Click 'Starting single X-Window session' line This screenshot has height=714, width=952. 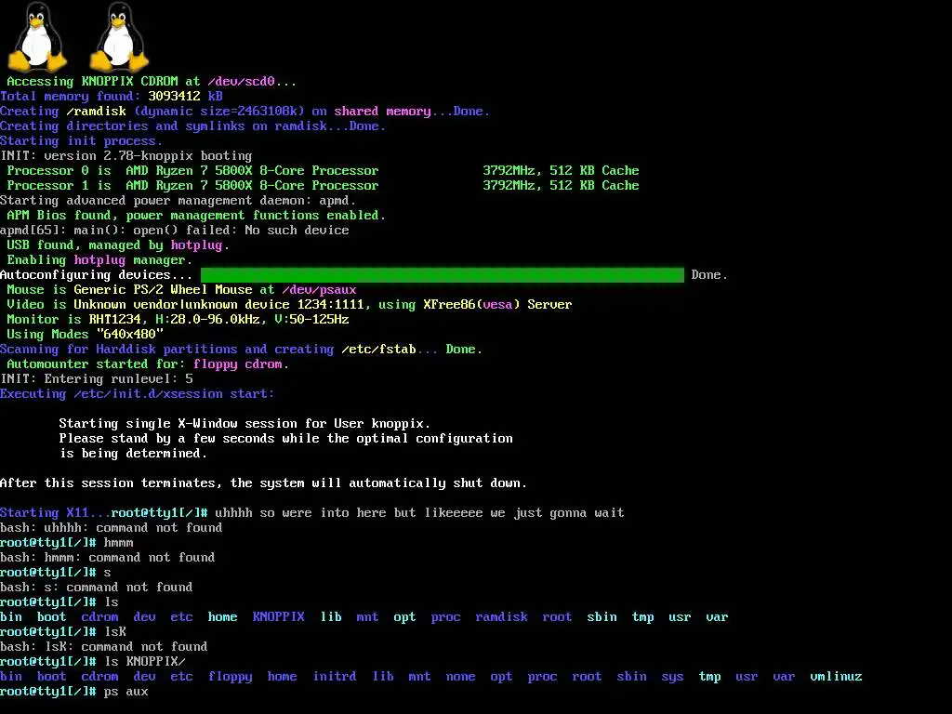pos(245,424)
